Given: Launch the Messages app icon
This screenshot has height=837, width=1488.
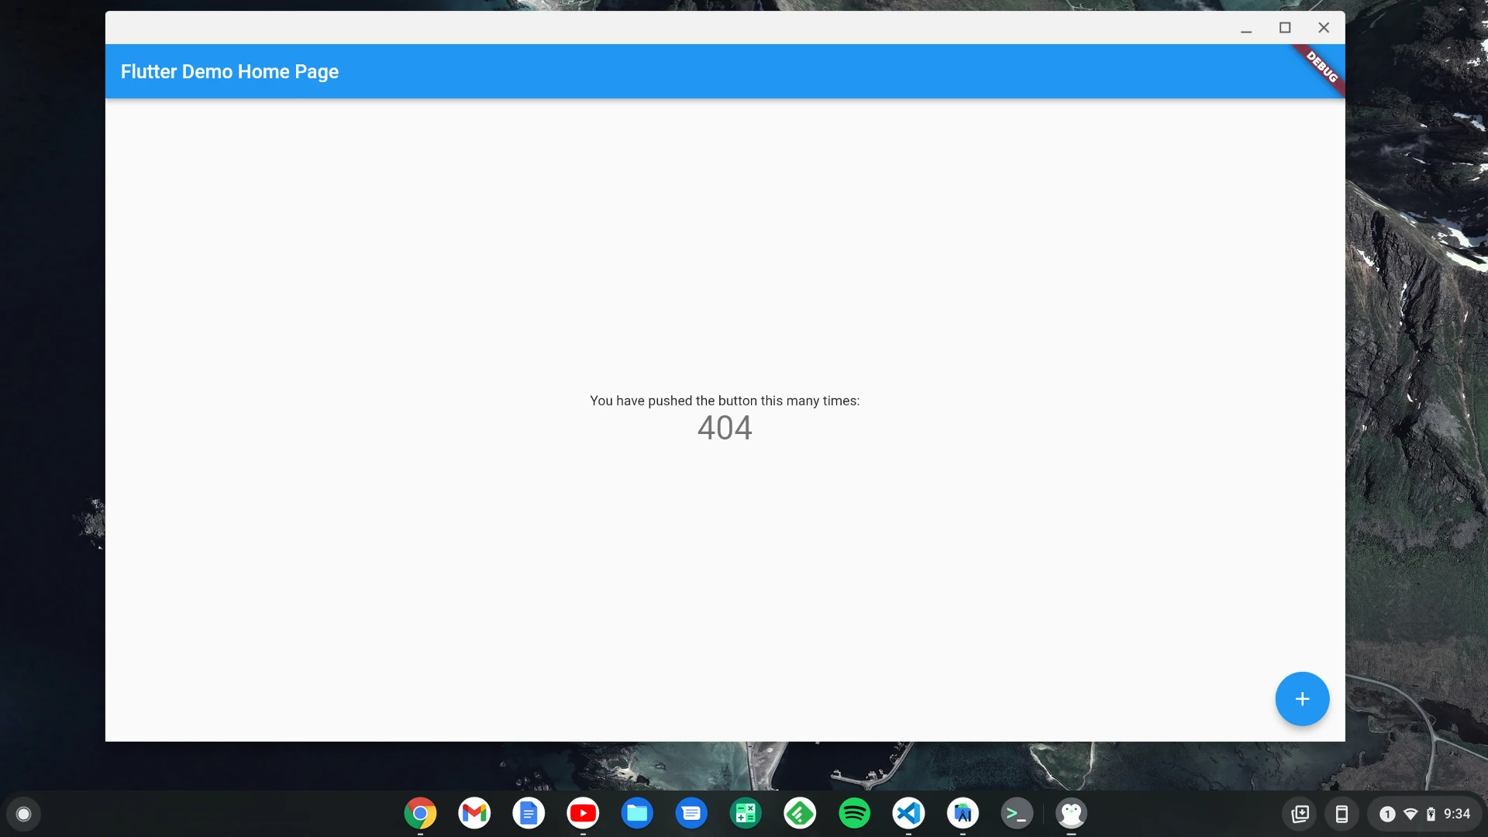Looking at the screenshot, I should tap(691, 814).
